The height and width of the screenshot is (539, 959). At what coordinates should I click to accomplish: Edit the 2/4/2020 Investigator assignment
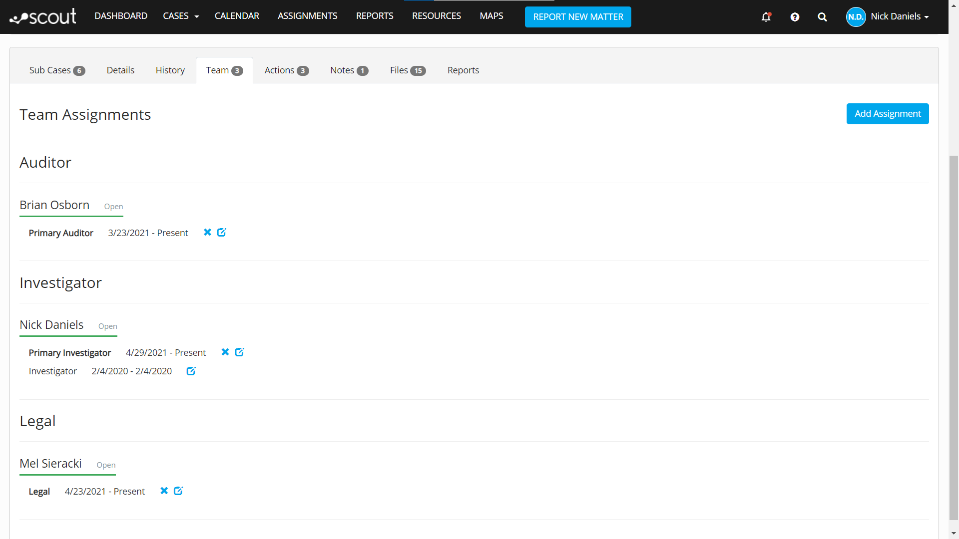(x=191, y=371)
